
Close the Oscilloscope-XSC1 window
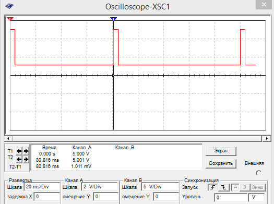tap(264, 5)
